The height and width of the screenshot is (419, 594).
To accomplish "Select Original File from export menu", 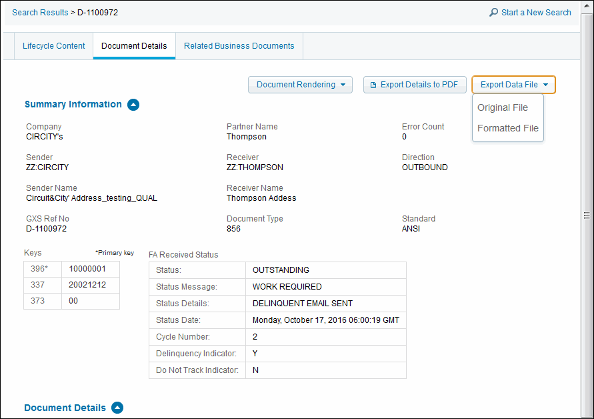I will (x=502, y=107).
